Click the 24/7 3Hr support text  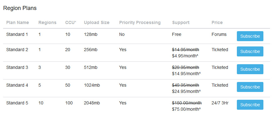[220, 103]
